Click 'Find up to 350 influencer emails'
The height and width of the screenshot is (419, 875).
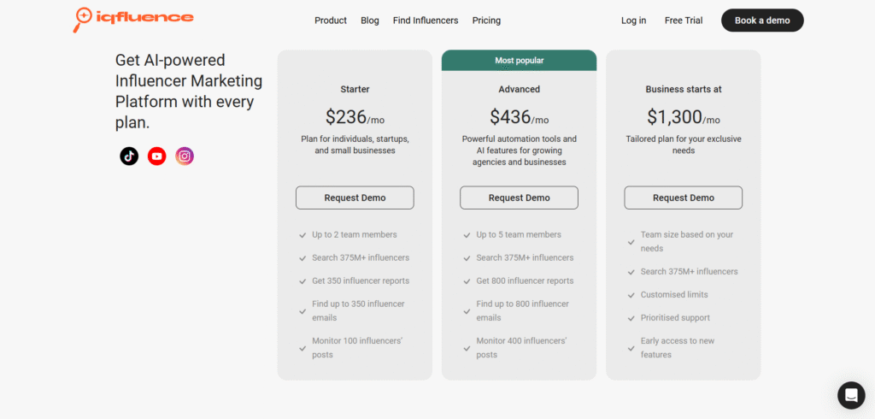point(358,310)
